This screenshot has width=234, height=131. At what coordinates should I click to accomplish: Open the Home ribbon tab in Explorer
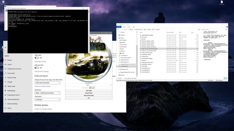(124, 27)
